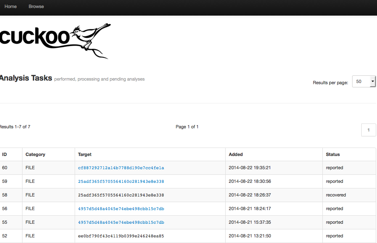This screenshot has width=377, height=243.
Task: Click ID cell 60
Action: [x=4, y=168]
